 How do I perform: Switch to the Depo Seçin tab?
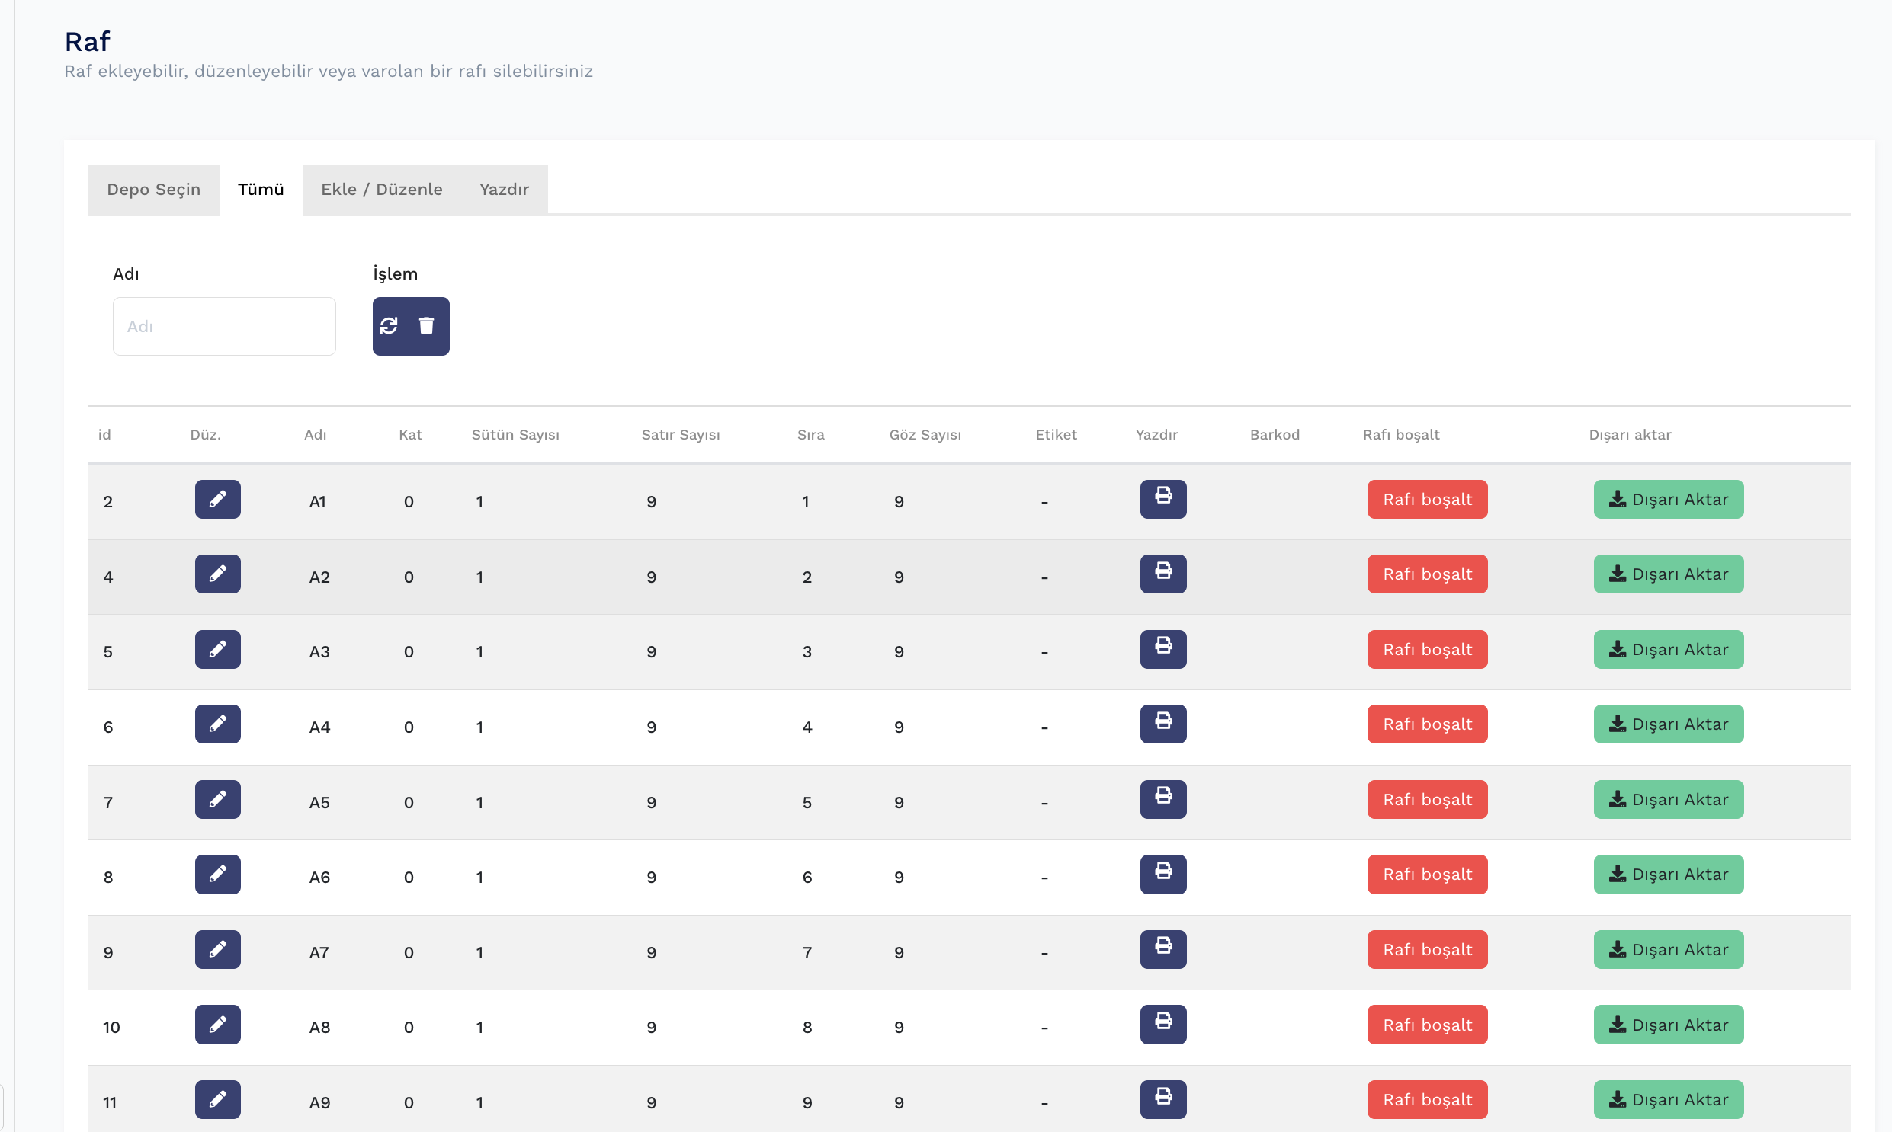click(x=153, y=190)
